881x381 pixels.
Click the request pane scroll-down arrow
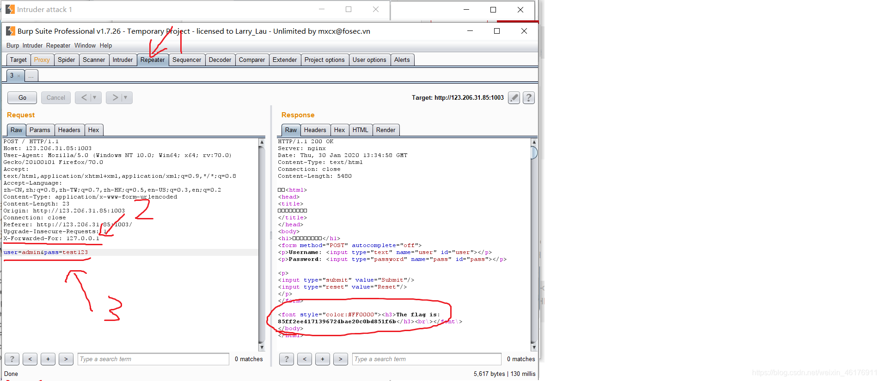coord(262,347)
